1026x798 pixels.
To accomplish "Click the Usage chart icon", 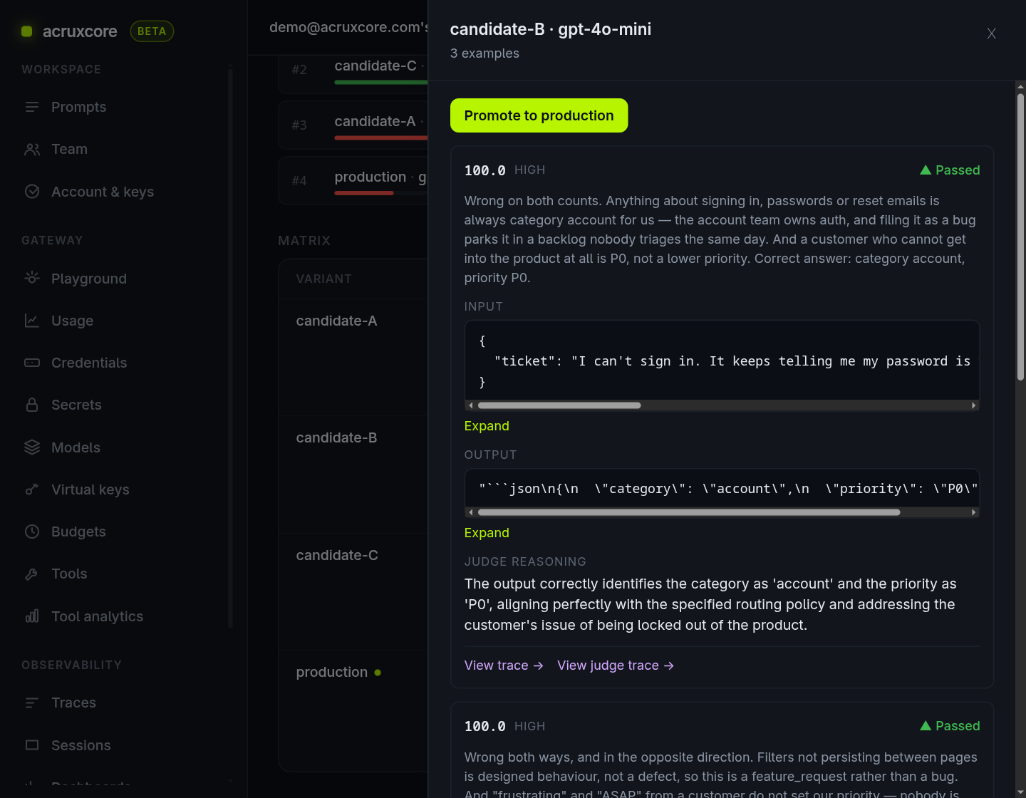I will point(32,321).
